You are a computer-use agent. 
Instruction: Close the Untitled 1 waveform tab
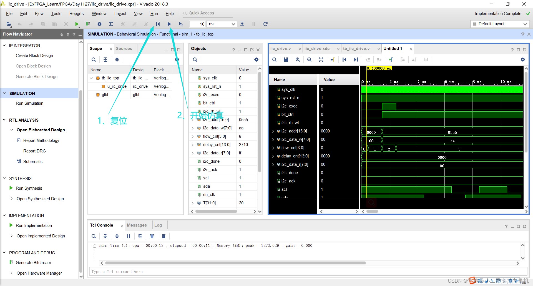(411, 49)
